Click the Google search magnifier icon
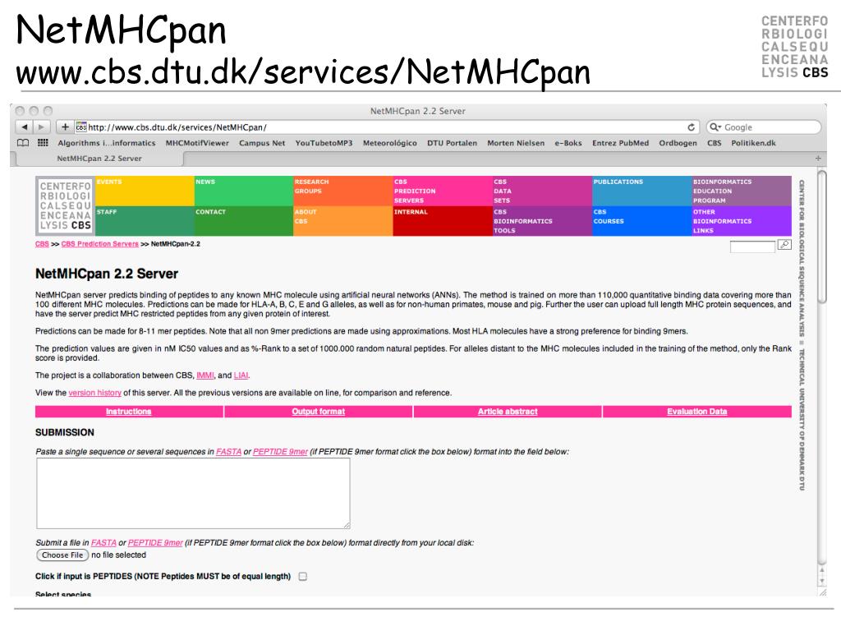Image resolution: width=841 pixels, height=631 pixels. tap(715, 127)
